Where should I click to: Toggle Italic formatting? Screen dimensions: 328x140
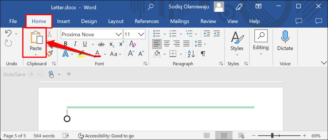click(x=75, y=44)
